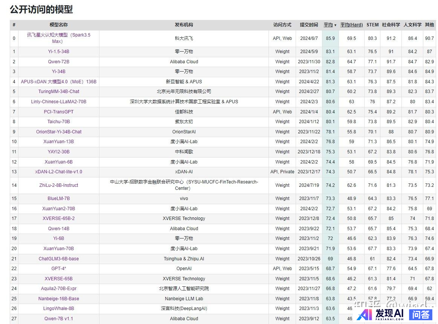Click the 2024/6/7 submission date
The image size is (438, 324).
[x=309, y=38]
